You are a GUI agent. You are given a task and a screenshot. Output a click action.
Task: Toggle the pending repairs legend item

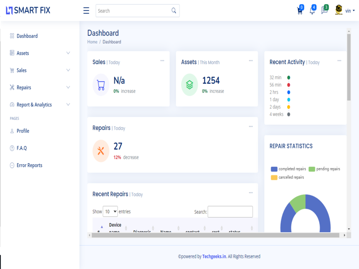click(324, 169)
